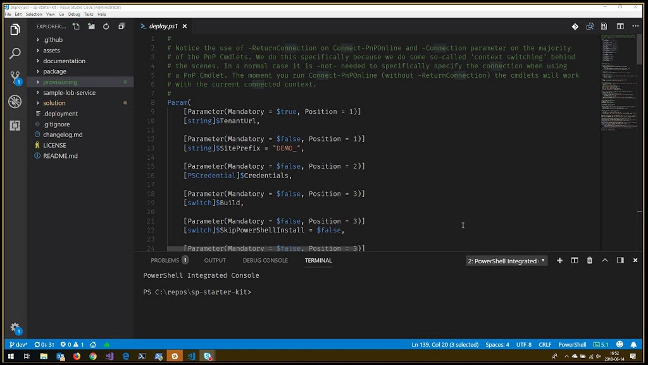Screen dimensions: 648x365
Task: Open the Extensions view in the activity bar
Action: tap(15, 126)
